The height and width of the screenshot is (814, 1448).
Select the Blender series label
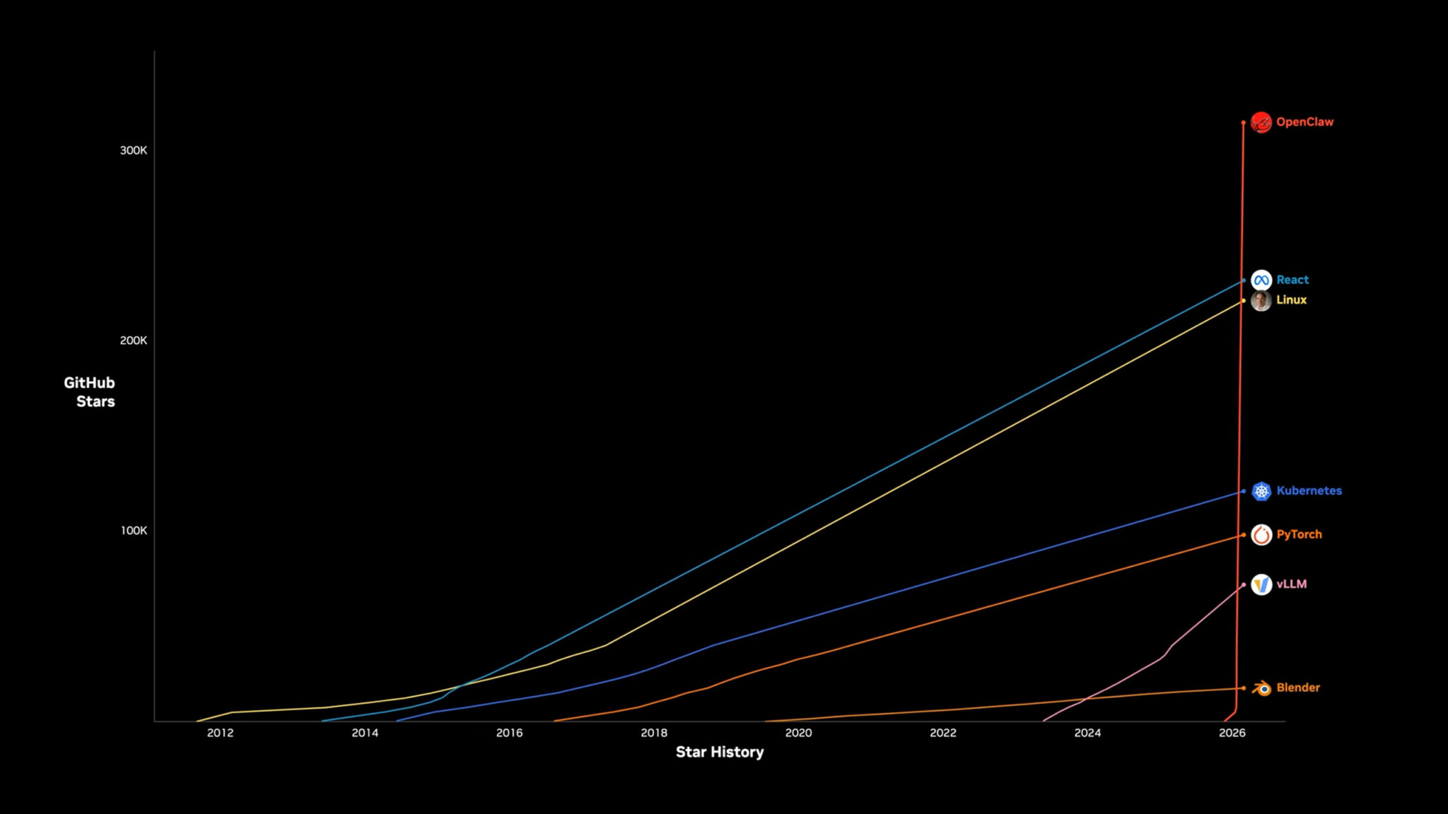click(1298, 688)
